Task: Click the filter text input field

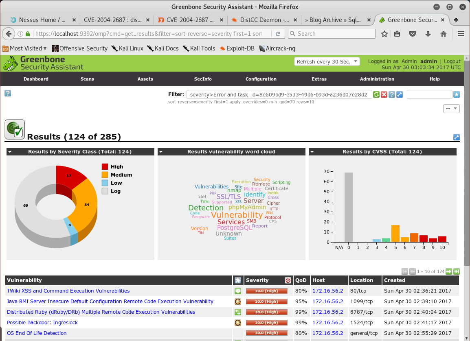Action: (279, 94)
